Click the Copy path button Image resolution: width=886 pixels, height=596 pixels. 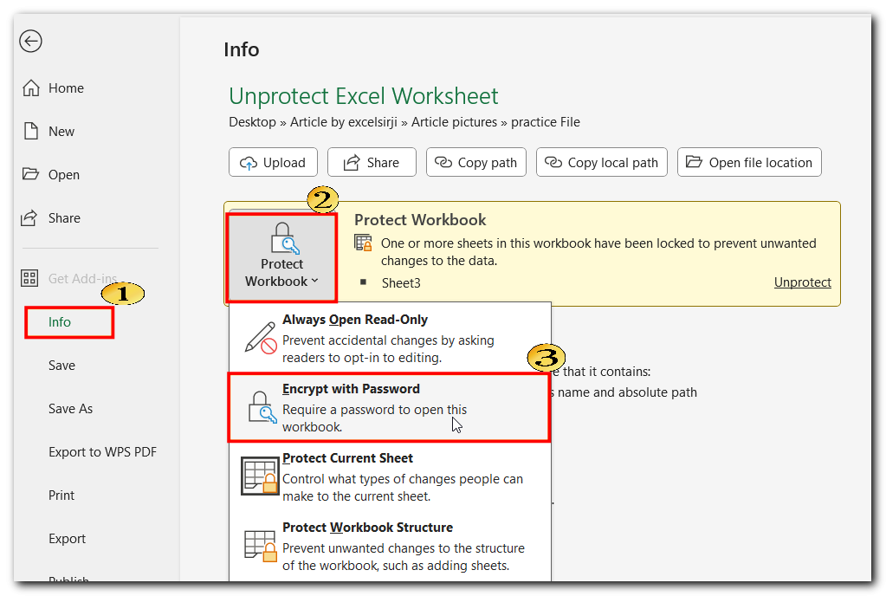(x=476, y=163)
